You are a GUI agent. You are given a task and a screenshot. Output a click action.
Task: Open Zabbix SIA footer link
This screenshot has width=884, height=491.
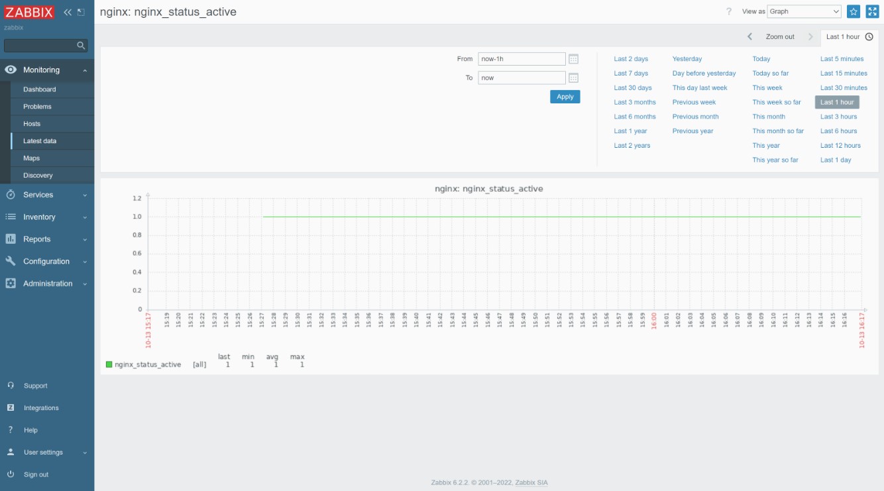531,482
